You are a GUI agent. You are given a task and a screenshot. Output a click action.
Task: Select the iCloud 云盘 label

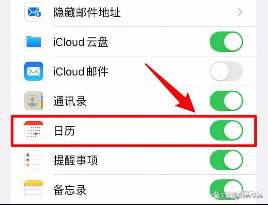[80, 42]
